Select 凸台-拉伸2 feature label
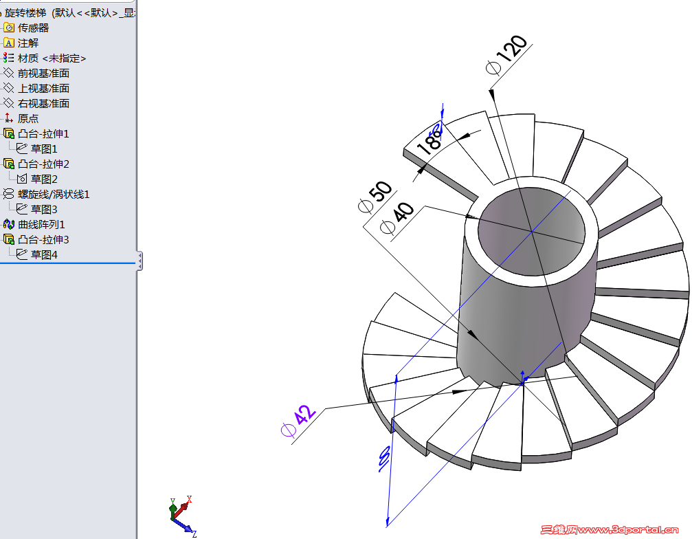The height and width of the screenshot is (539, 692). tap(43, 164)
